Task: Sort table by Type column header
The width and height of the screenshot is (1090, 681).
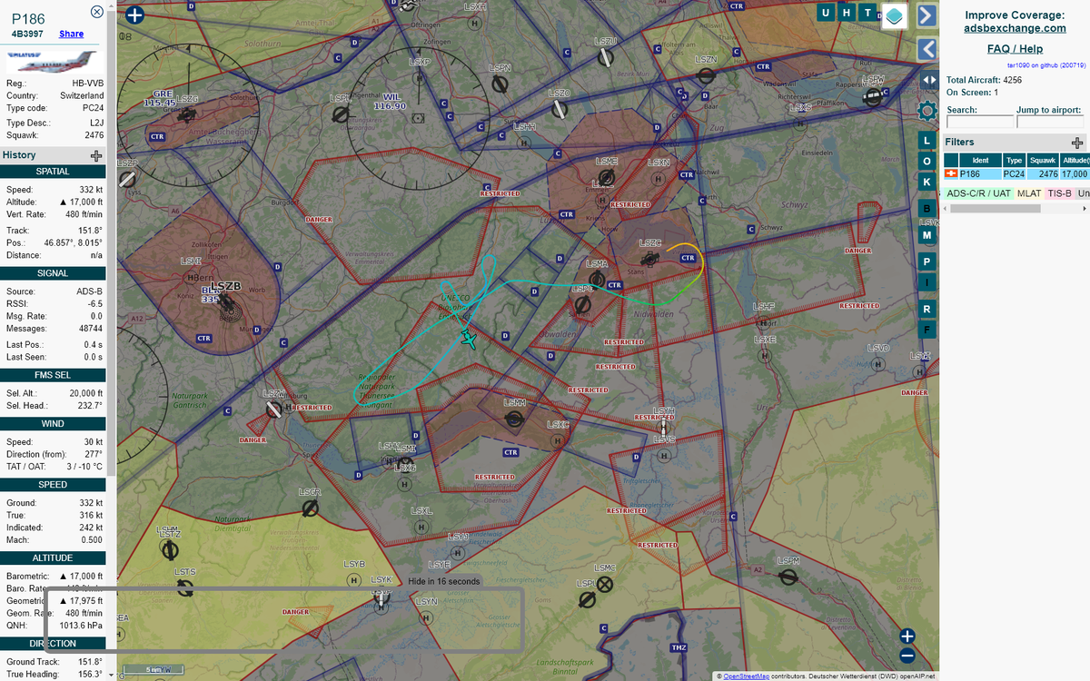Action: (1015, 160)
